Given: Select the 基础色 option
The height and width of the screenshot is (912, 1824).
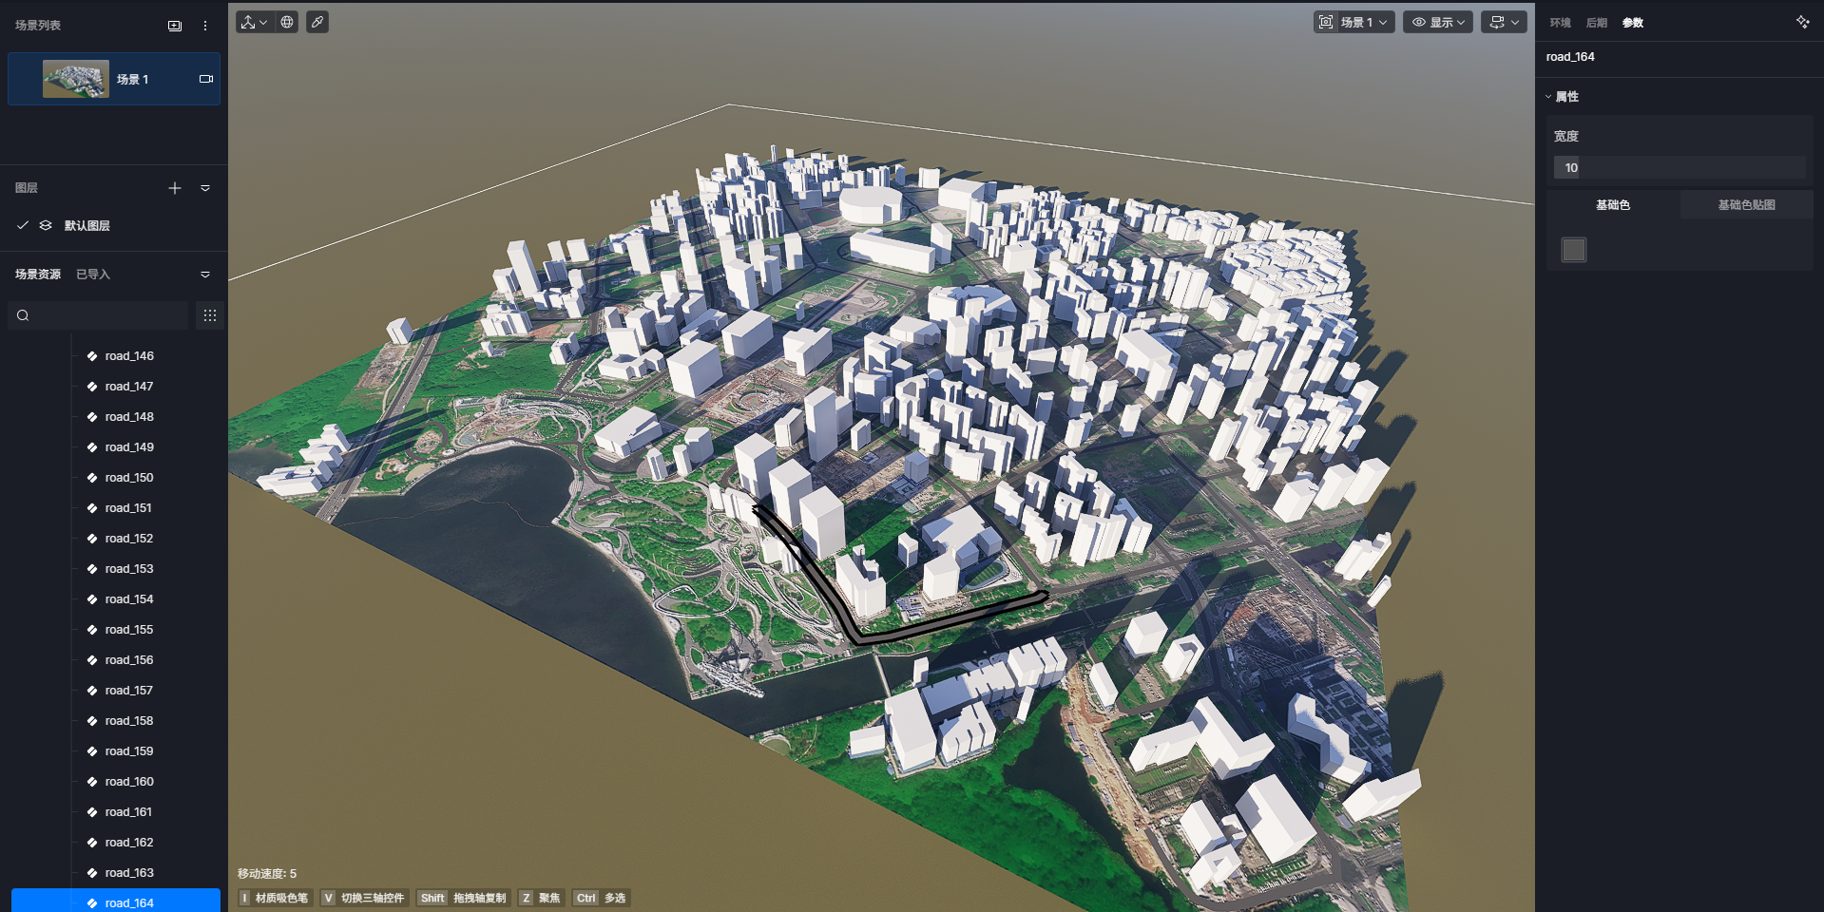Looking at the screenshot, I should pyautogui.click(x=1613, y=205).
